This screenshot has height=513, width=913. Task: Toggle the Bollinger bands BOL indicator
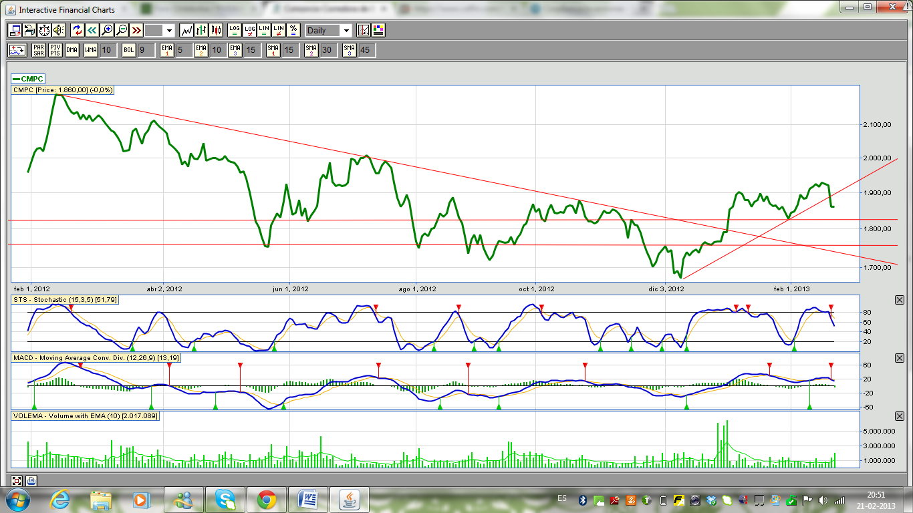pos(128,50)
